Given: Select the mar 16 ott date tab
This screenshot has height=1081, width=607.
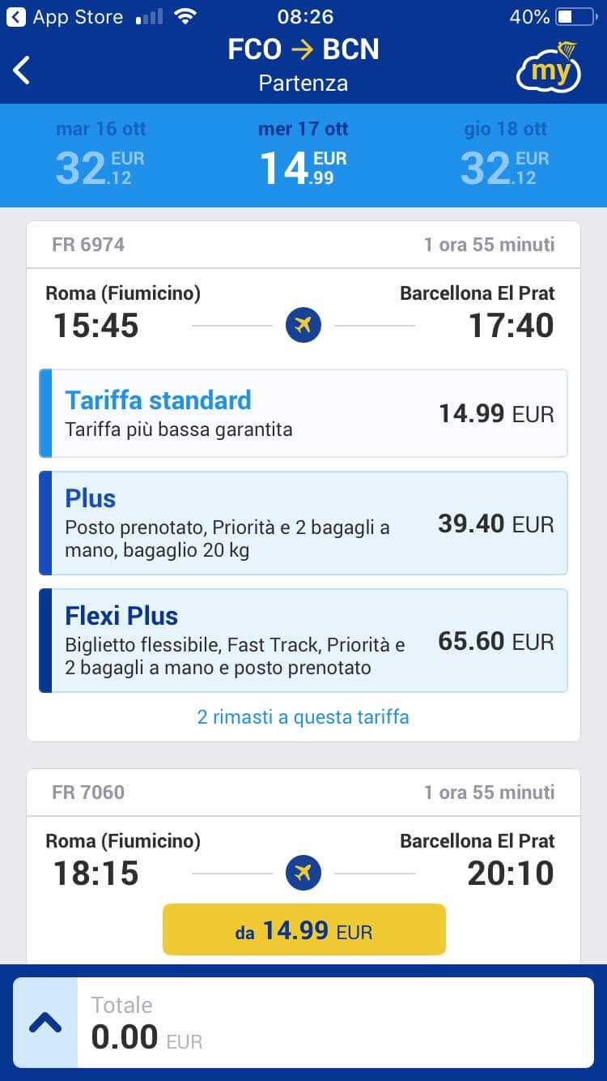Looking at the screenshot, I should [x=100, y=156].
